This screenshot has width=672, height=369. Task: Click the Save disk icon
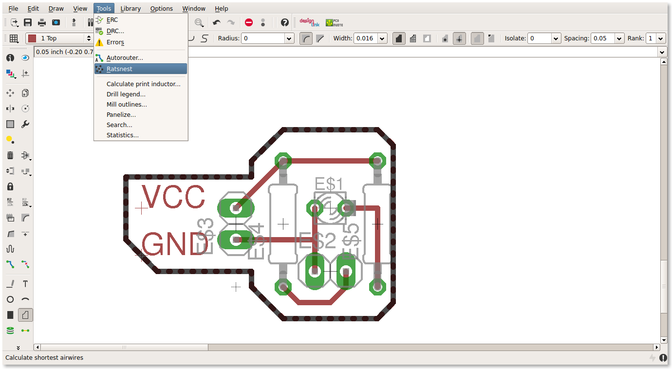coord(28,22)
